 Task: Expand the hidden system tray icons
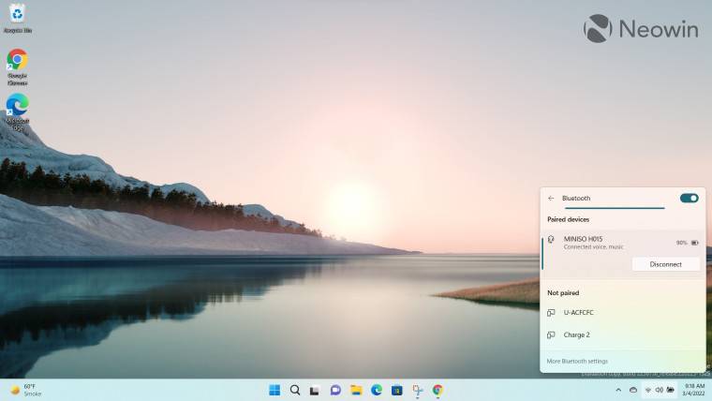pos(617,390)
